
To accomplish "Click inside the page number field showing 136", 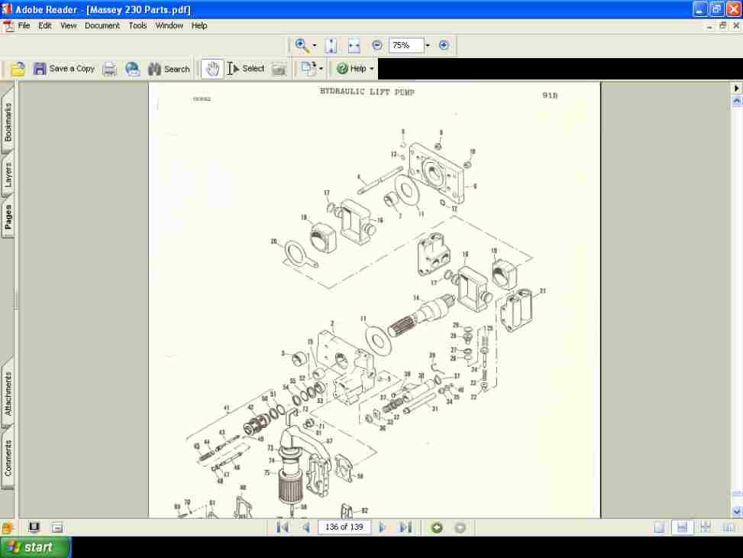I will coord(344,527).
